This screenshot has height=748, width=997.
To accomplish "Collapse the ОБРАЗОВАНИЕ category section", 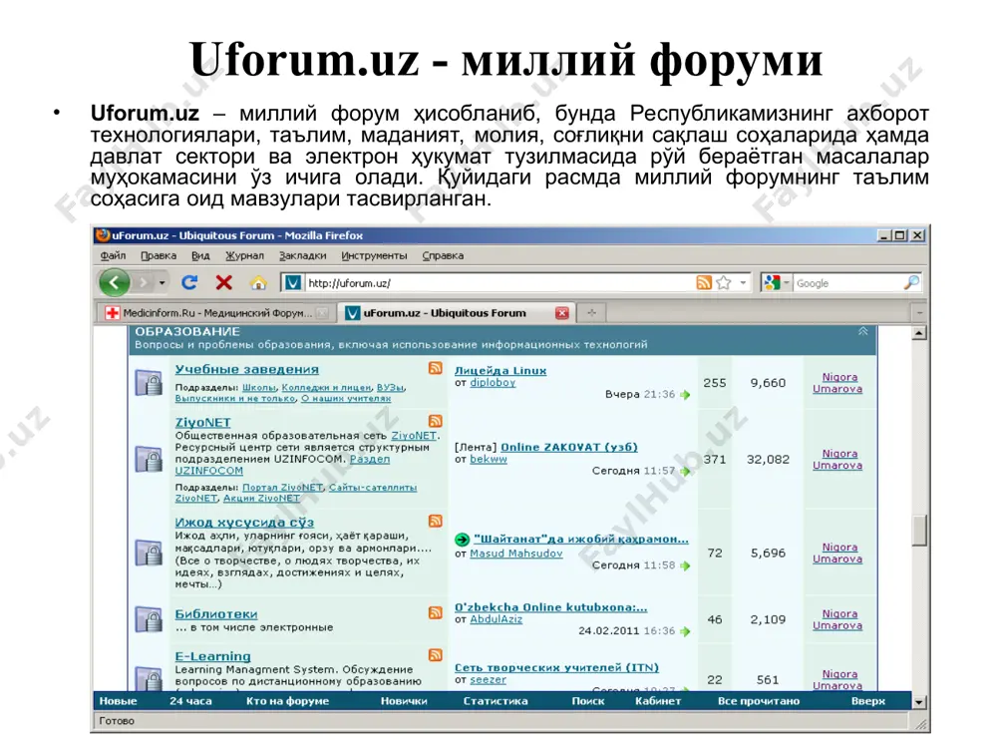I will 862,331.
